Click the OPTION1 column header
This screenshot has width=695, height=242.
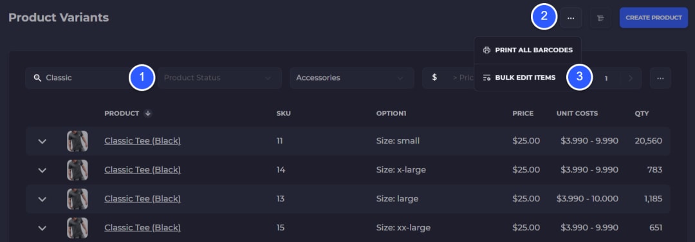[x=391, y=113]
